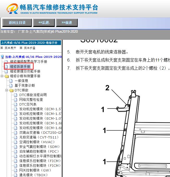Image resolution: width=170 pixels, height=177 pixels.
Task: Go back with the <<后退 button
Action: pos(44,23)
